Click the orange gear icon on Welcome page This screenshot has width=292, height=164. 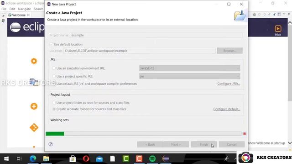coord(34,61)
